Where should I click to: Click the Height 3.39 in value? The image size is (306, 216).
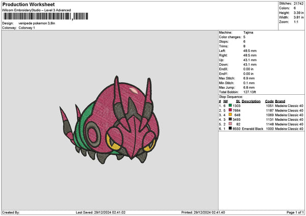(x=298, y=13)
